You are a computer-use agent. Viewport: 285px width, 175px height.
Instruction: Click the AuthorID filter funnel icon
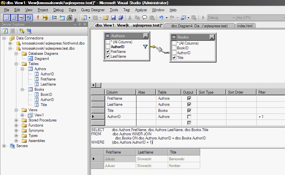click(x=145, y=47)
